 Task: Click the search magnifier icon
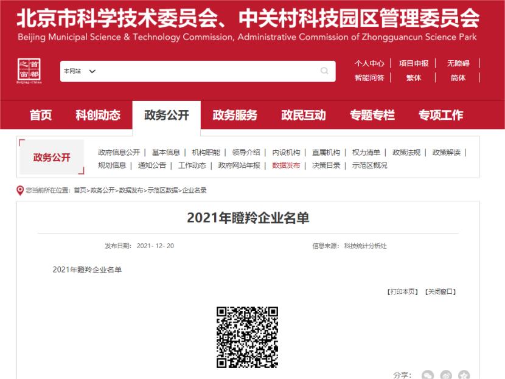click(324, 71)
